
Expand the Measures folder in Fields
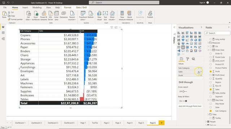click(208, 43)
